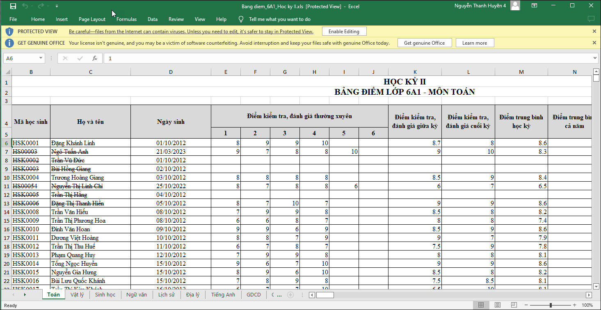Close the Protected View message bar
The image size is (601, 310).
coord(594,31)
